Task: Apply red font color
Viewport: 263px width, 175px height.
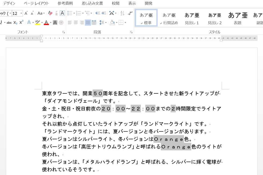Action: point(46,22)
